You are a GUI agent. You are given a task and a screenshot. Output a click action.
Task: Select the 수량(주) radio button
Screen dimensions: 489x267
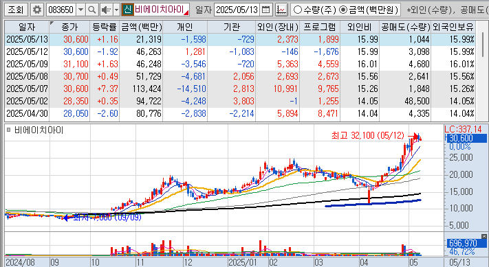tap(298, 10)
